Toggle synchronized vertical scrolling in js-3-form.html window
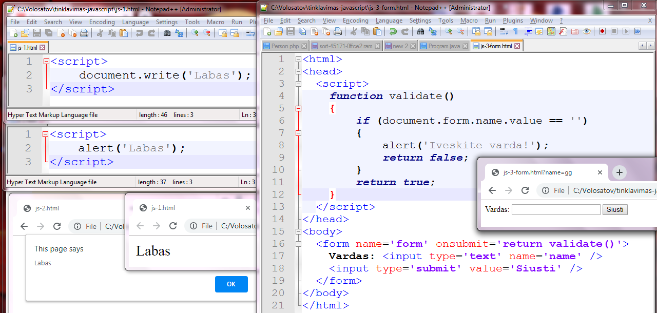Image resolution: width=657 pixels, height=313 pixels. 476,31
